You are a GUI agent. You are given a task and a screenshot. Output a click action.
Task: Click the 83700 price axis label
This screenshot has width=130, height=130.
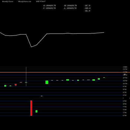point(125,101)
